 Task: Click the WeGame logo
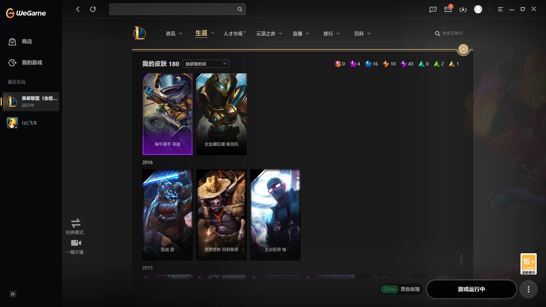coord(26,13)
